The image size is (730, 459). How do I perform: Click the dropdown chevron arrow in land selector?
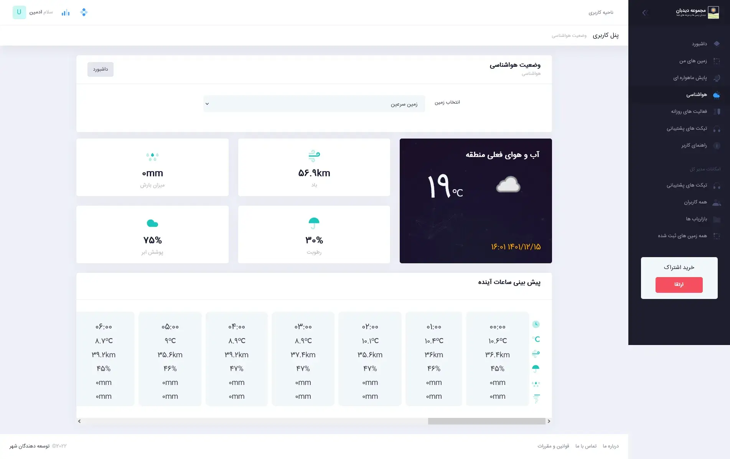pyautogui.click(x=207, y=104)
